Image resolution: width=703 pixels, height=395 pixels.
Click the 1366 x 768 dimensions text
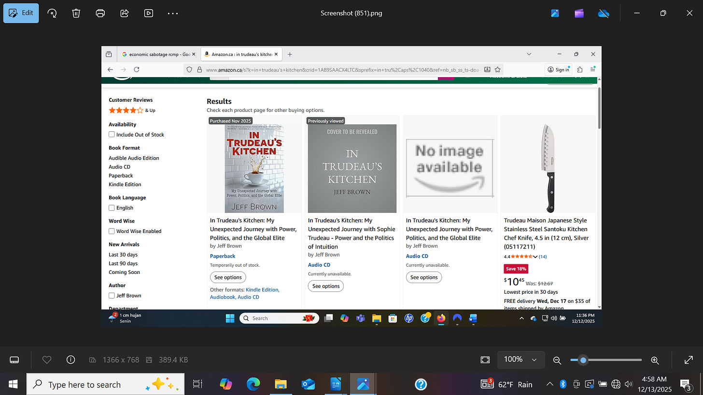coord(121,360)
